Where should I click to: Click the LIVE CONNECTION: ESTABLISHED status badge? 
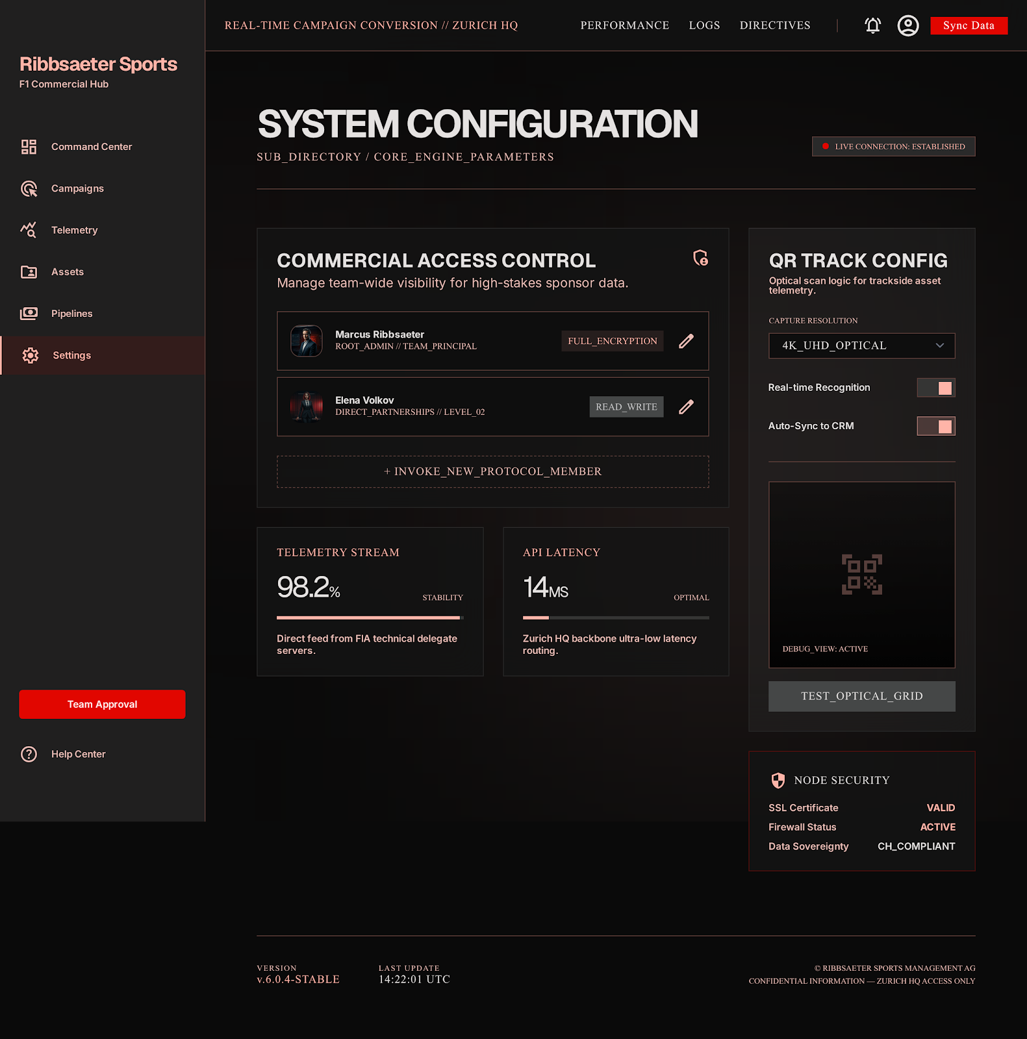tap(893, 146)
